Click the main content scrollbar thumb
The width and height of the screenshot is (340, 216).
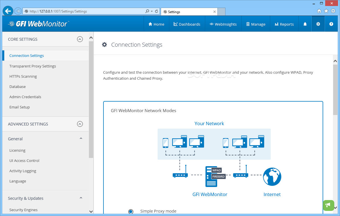[x=335, y=90]
